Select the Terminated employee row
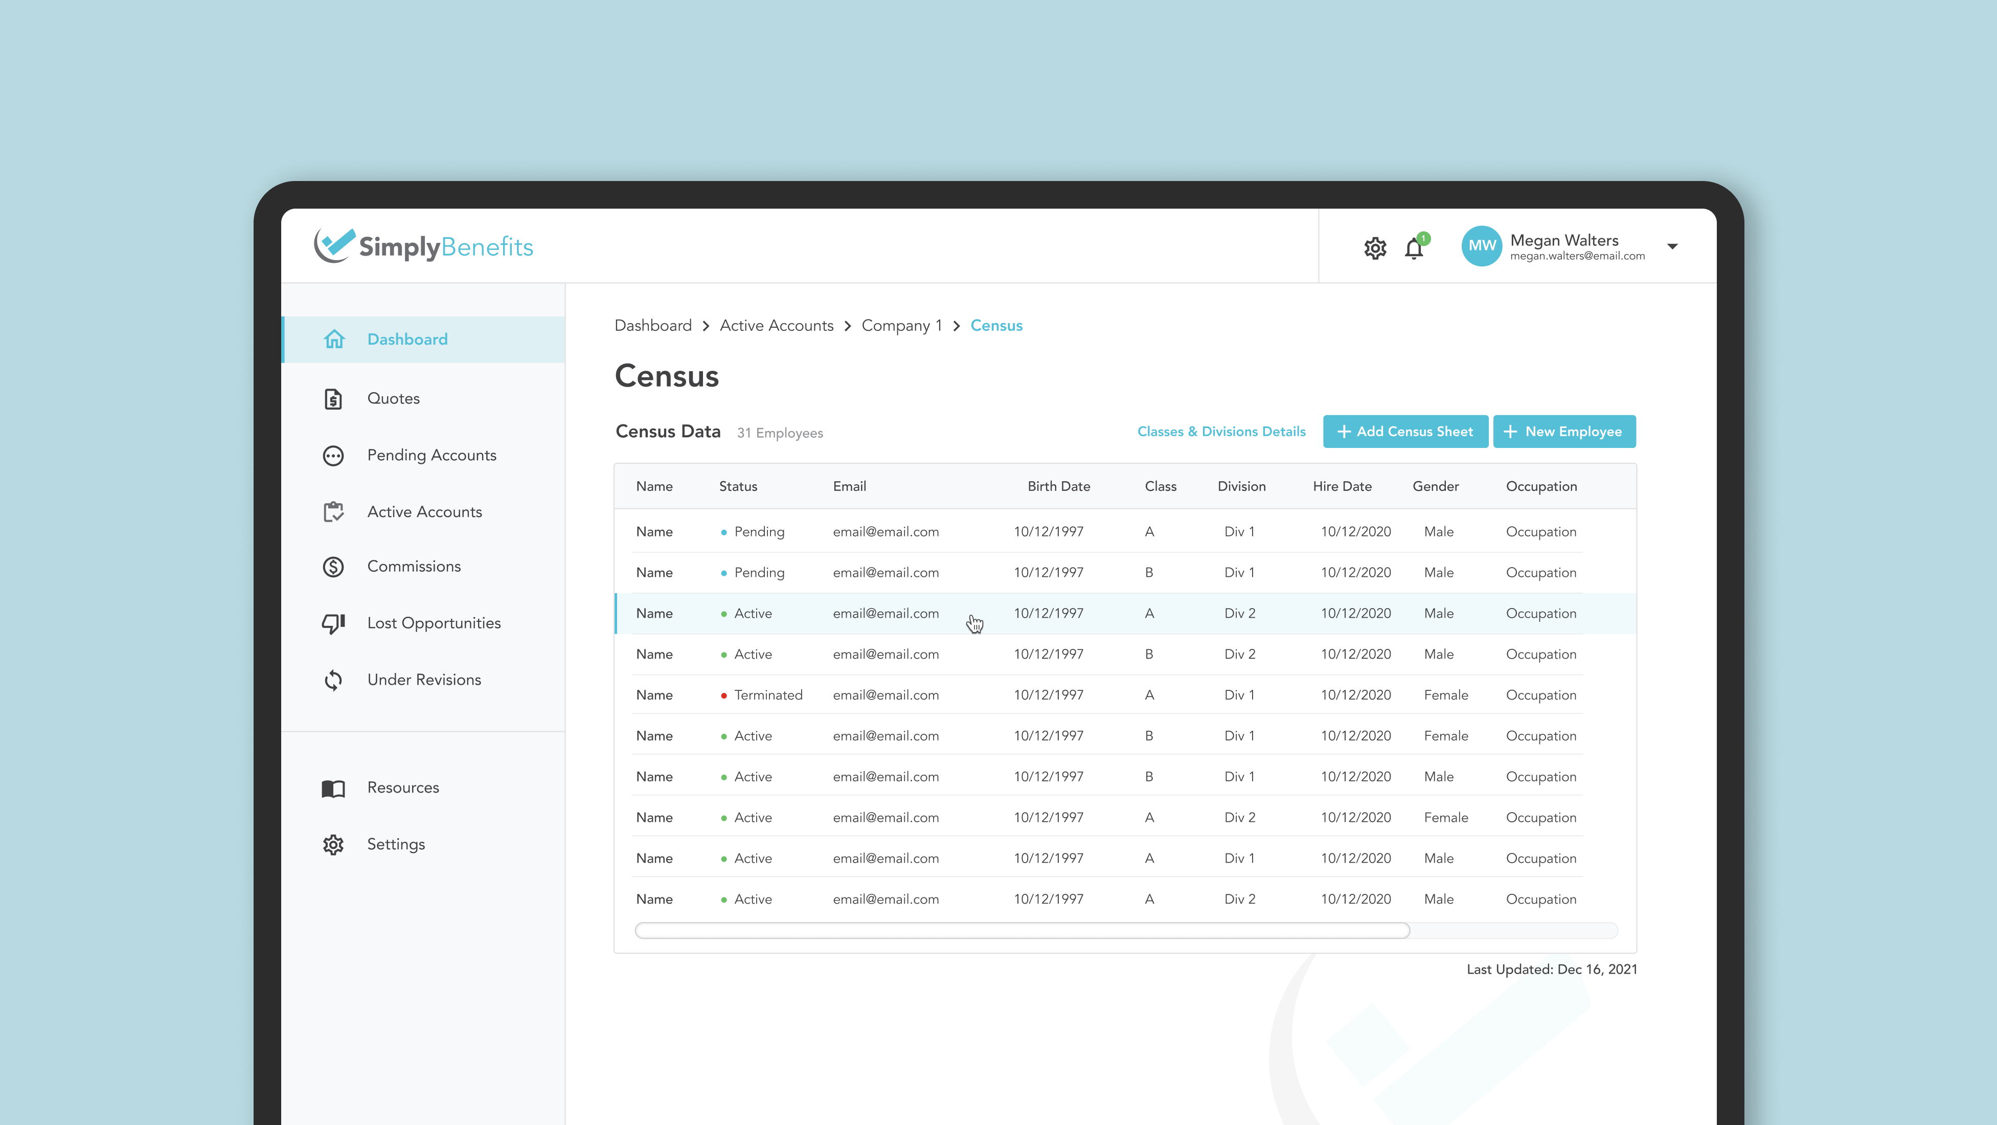 coord(1108,695)
